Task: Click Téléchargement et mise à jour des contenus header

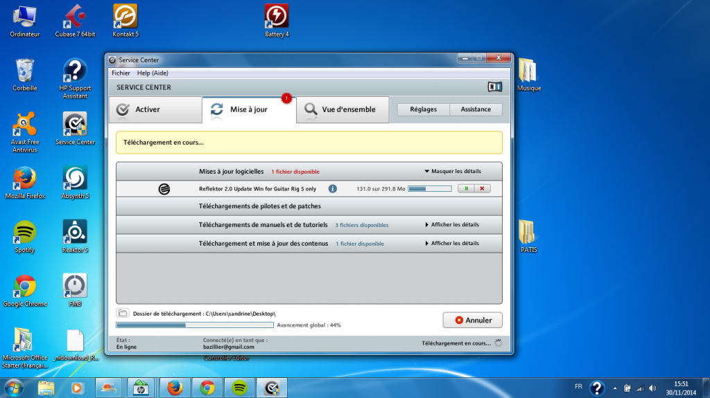Action: (263, 244)
